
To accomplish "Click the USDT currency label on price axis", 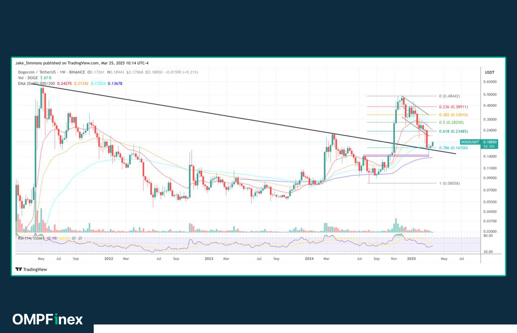I will [x=490, y=73].
